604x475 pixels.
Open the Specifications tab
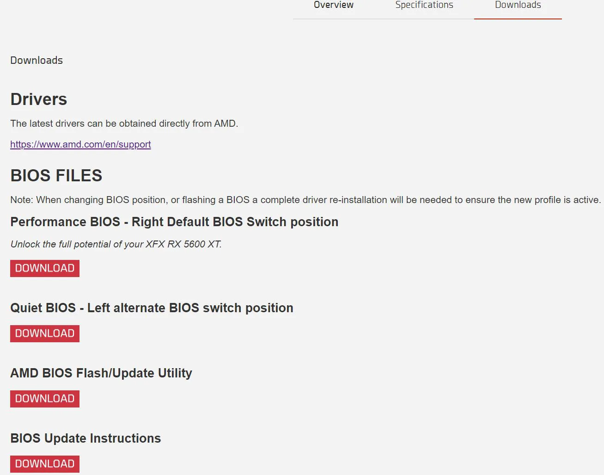424,5
